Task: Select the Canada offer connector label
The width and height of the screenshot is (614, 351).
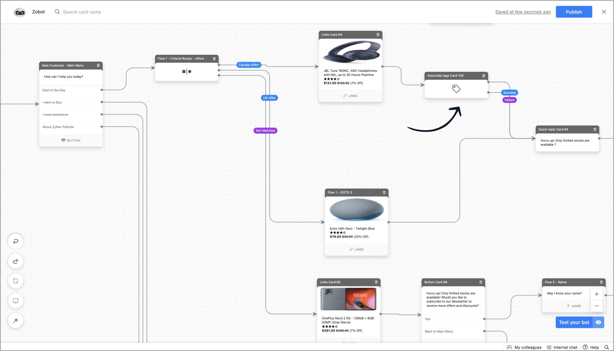Action: 249,65
